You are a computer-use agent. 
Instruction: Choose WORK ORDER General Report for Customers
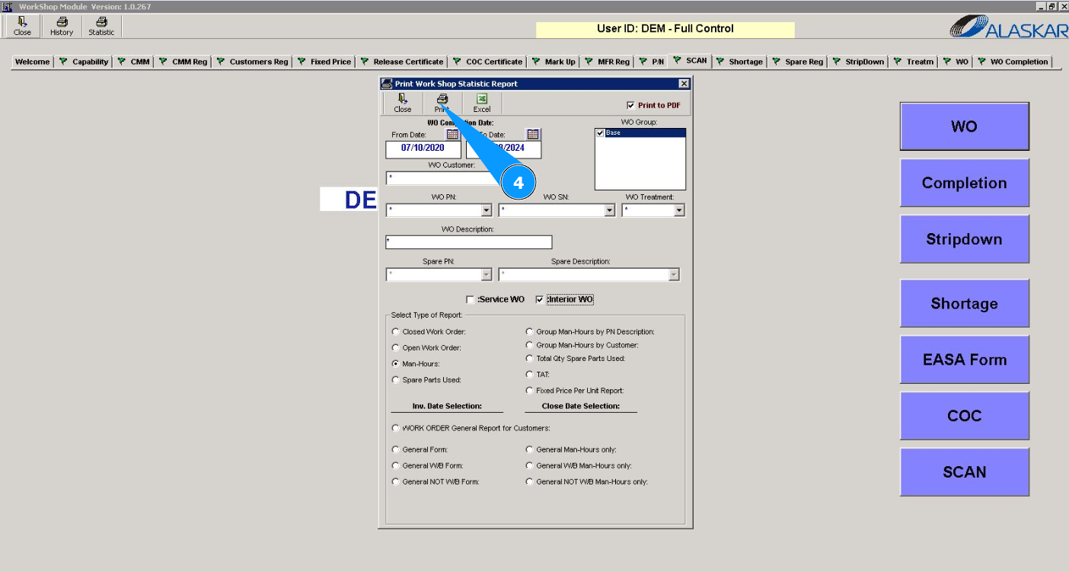395,427
